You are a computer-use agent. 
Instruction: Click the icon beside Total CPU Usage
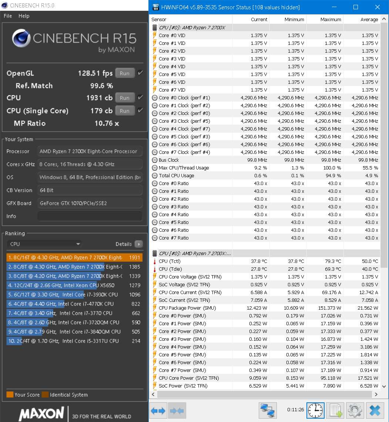point(154,175)
